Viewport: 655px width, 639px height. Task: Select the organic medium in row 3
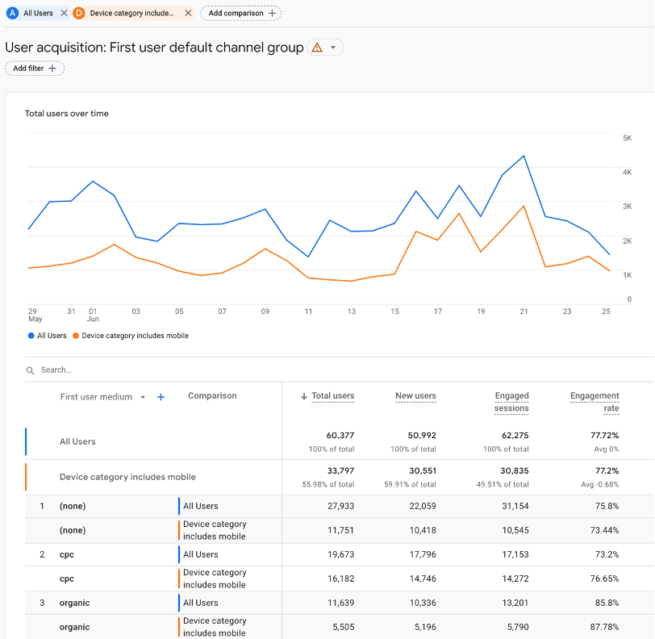(75, 603)
